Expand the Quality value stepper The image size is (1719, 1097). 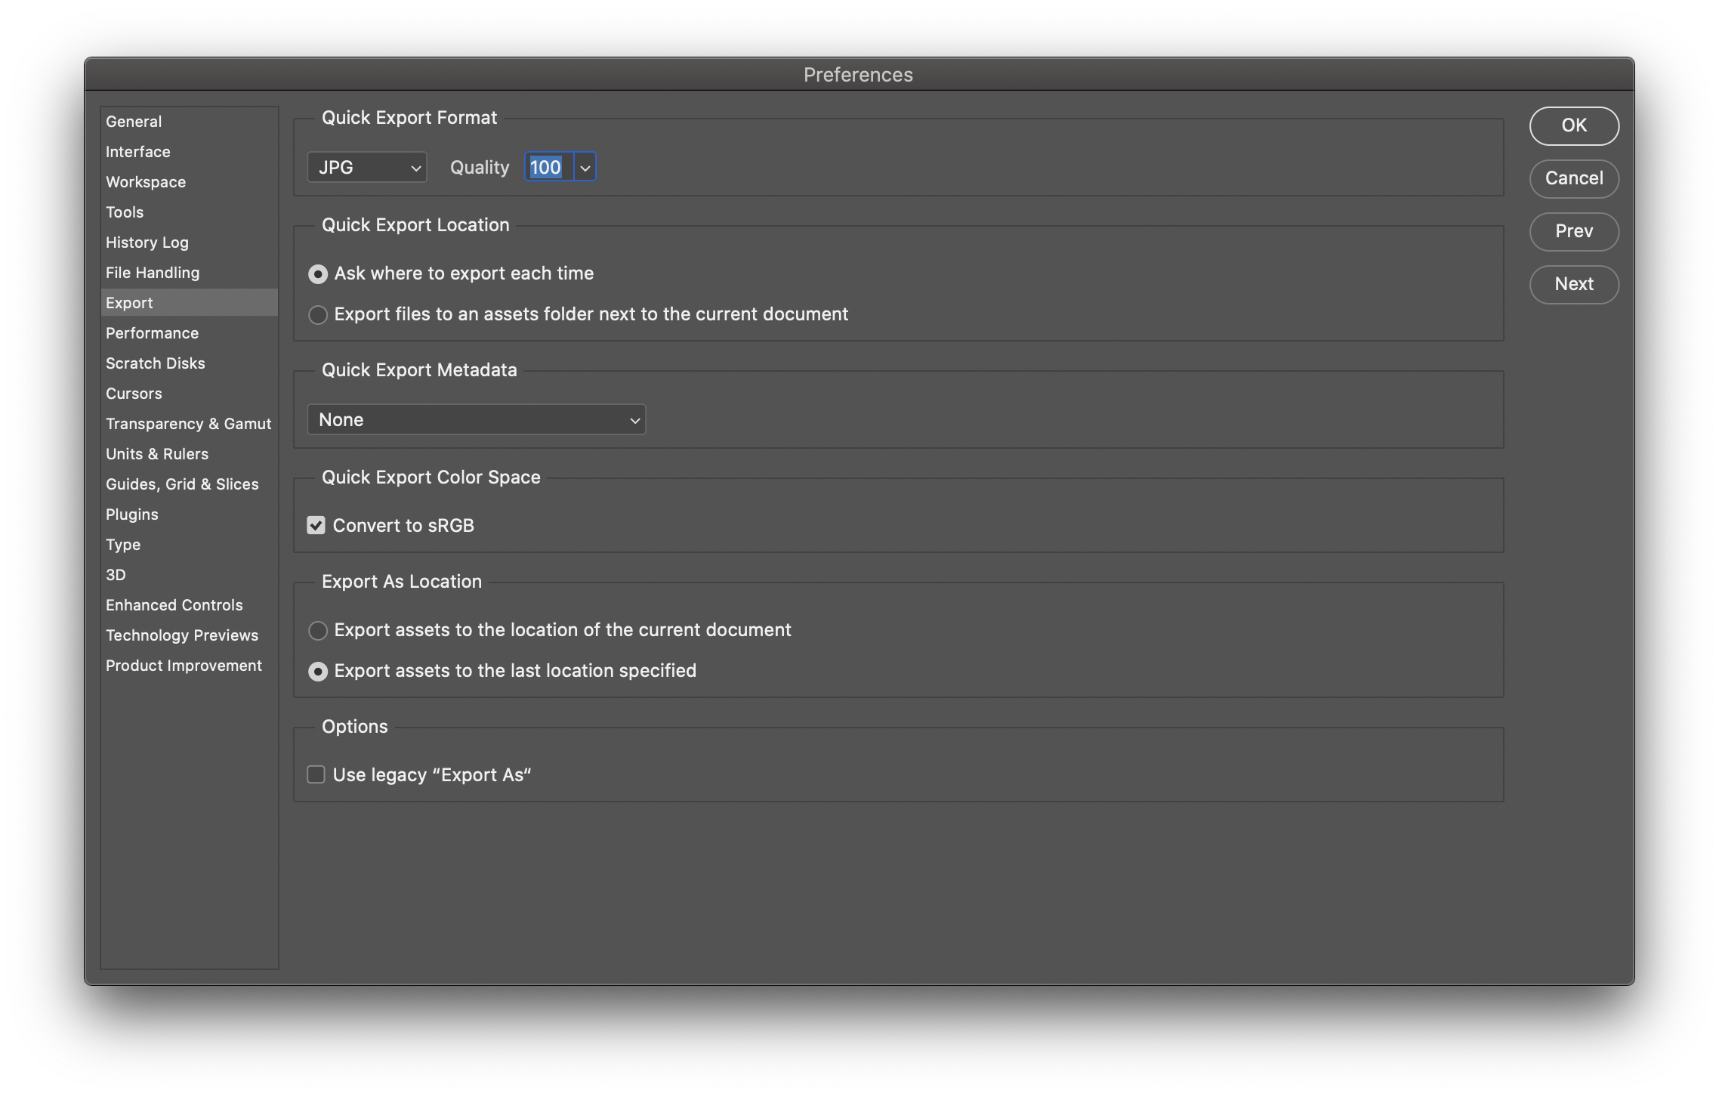click(x=582, y=165)
